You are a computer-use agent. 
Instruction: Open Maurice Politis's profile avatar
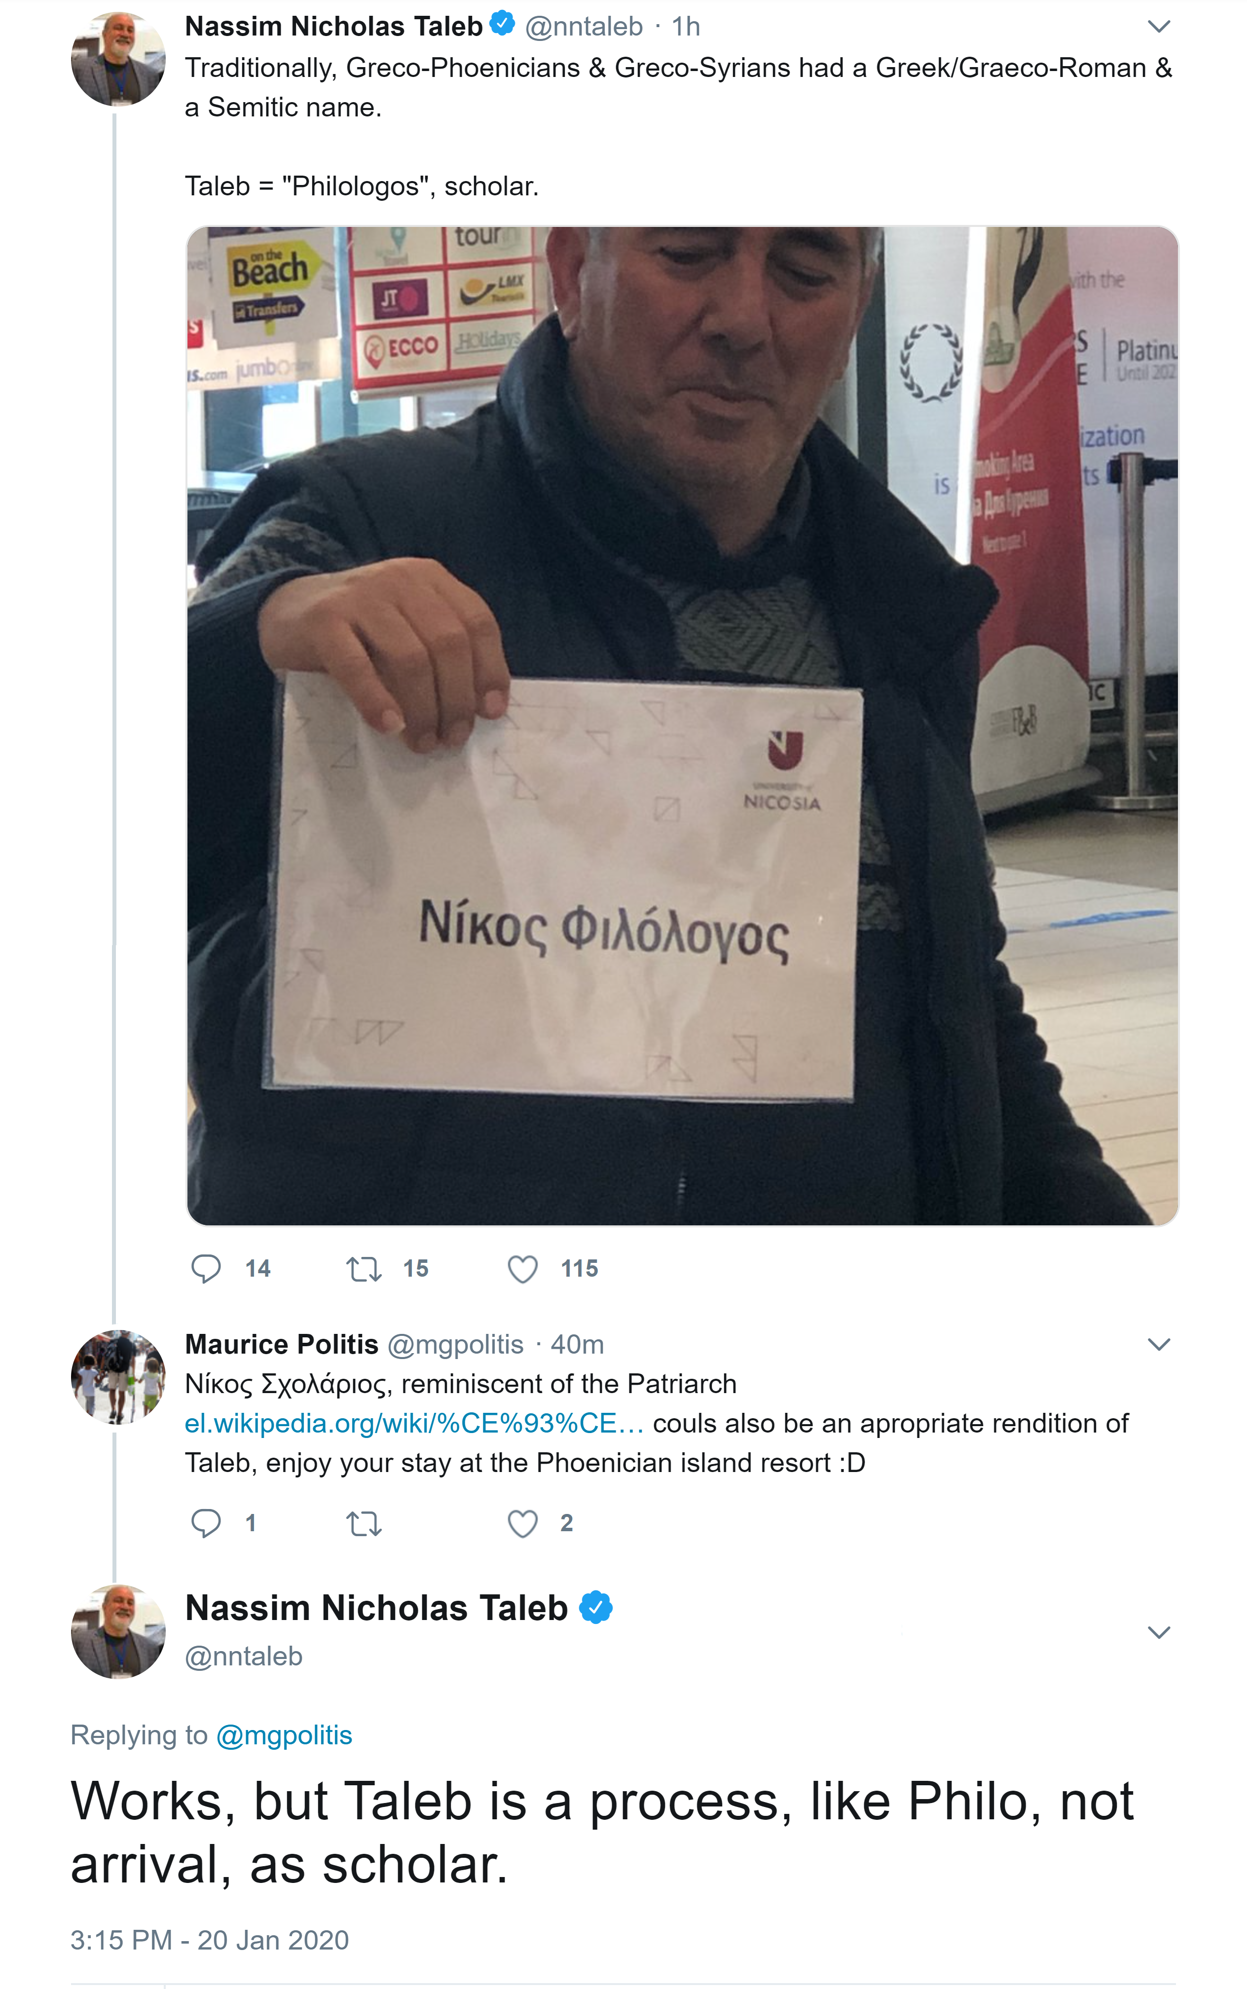click(x=118, y=1376)
